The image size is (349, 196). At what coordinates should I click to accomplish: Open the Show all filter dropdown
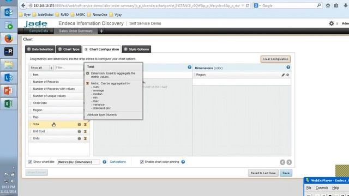41,68
